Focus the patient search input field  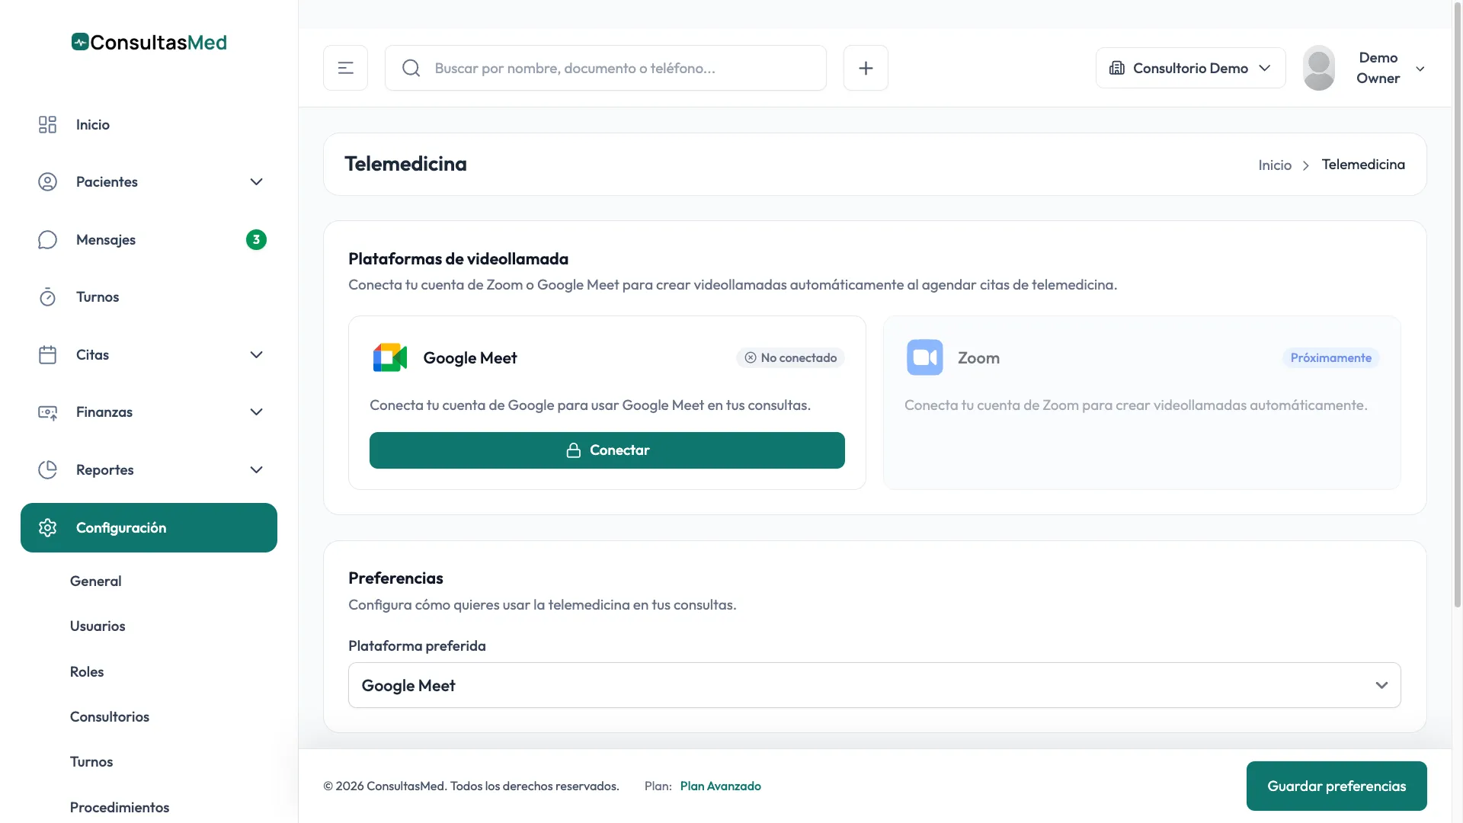tap(605, 68)
